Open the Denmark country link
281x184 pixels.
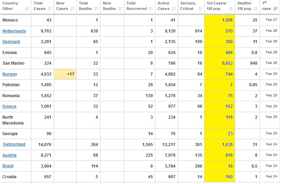[x=11, y=42]
